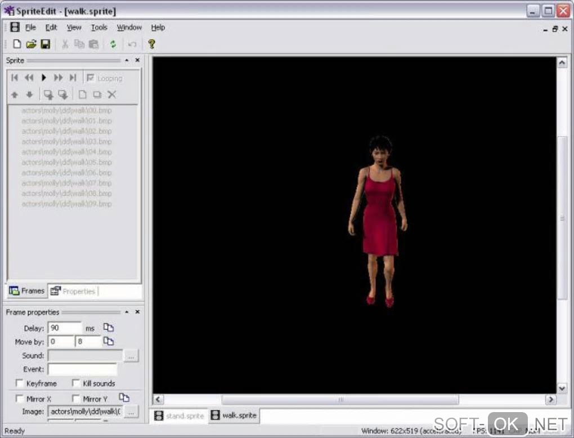The image size is (574, 438).
Task: Step forward to next frame
Action: [58, 78]
